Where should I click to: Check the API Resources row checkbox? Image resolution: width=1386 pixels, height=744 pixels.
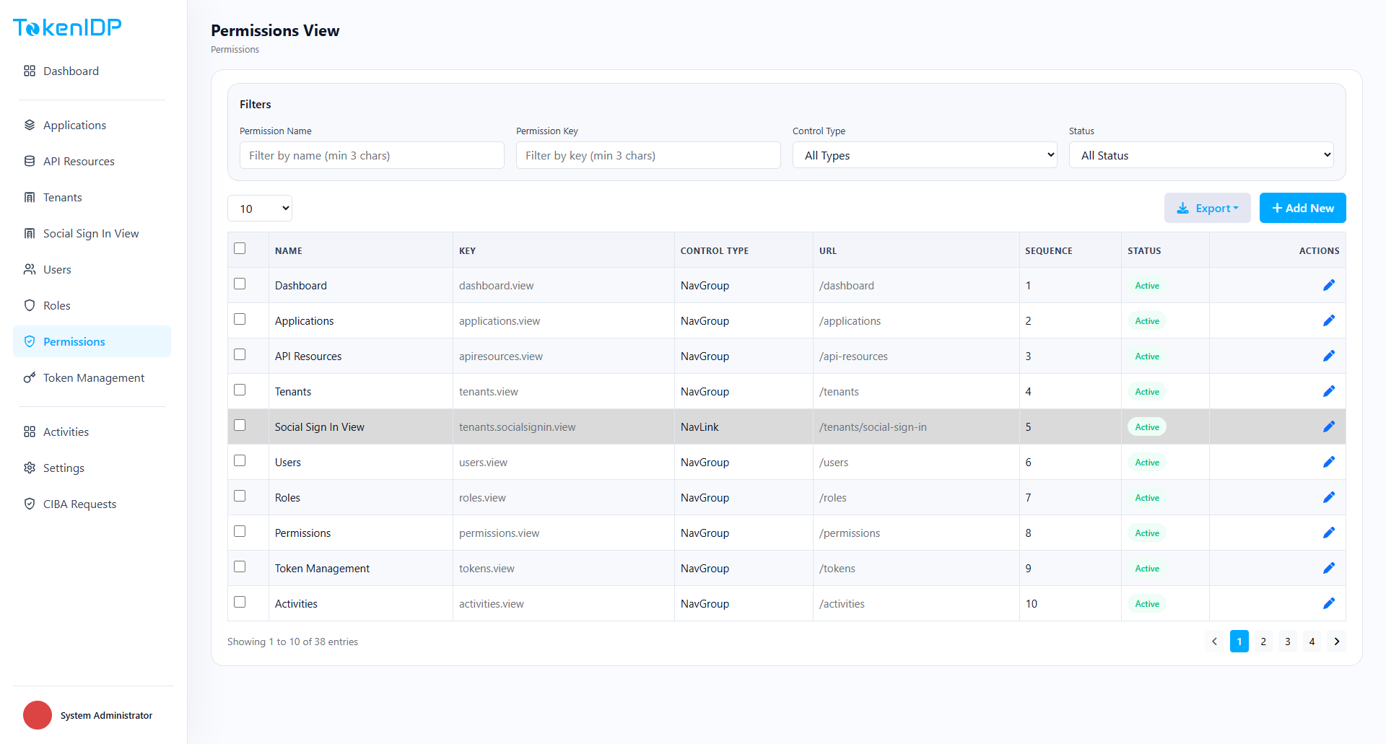pos(240,354)
